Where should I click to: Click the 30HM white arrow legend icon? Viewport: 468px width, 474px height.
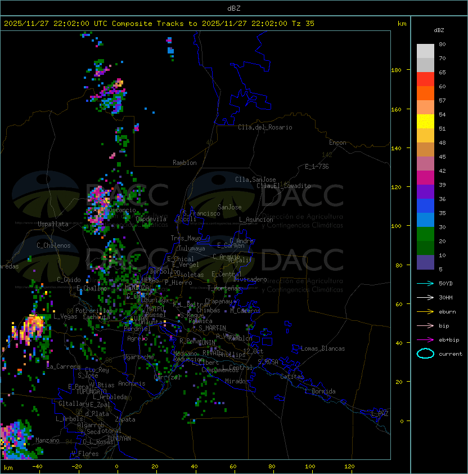coord(425,298)
